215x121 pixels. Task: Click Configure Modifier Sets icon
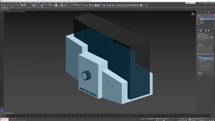(x=209, y=31)
